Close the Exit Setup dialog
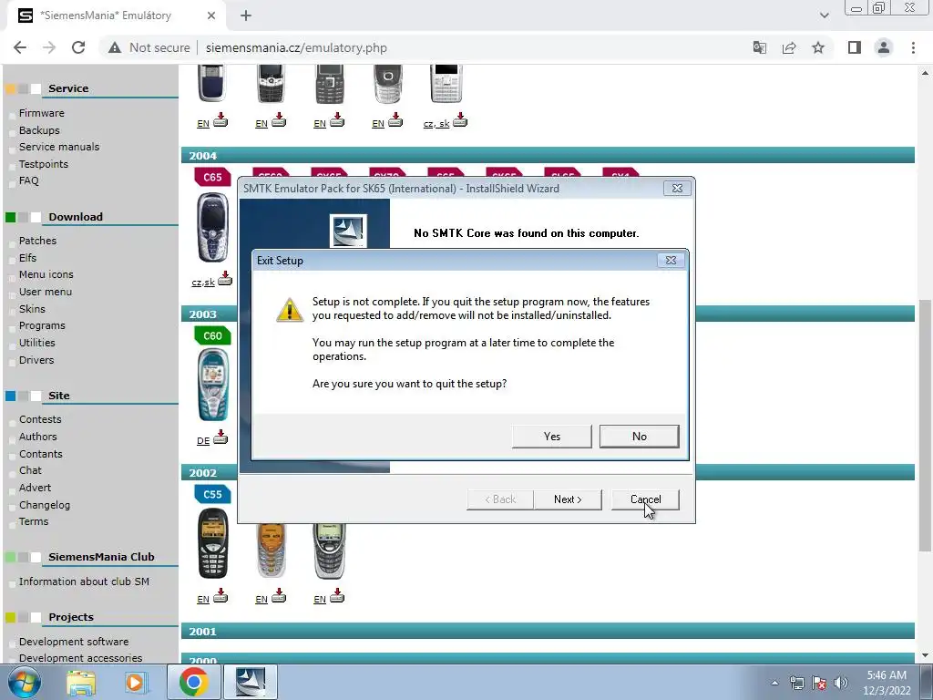 pos(671,260)
